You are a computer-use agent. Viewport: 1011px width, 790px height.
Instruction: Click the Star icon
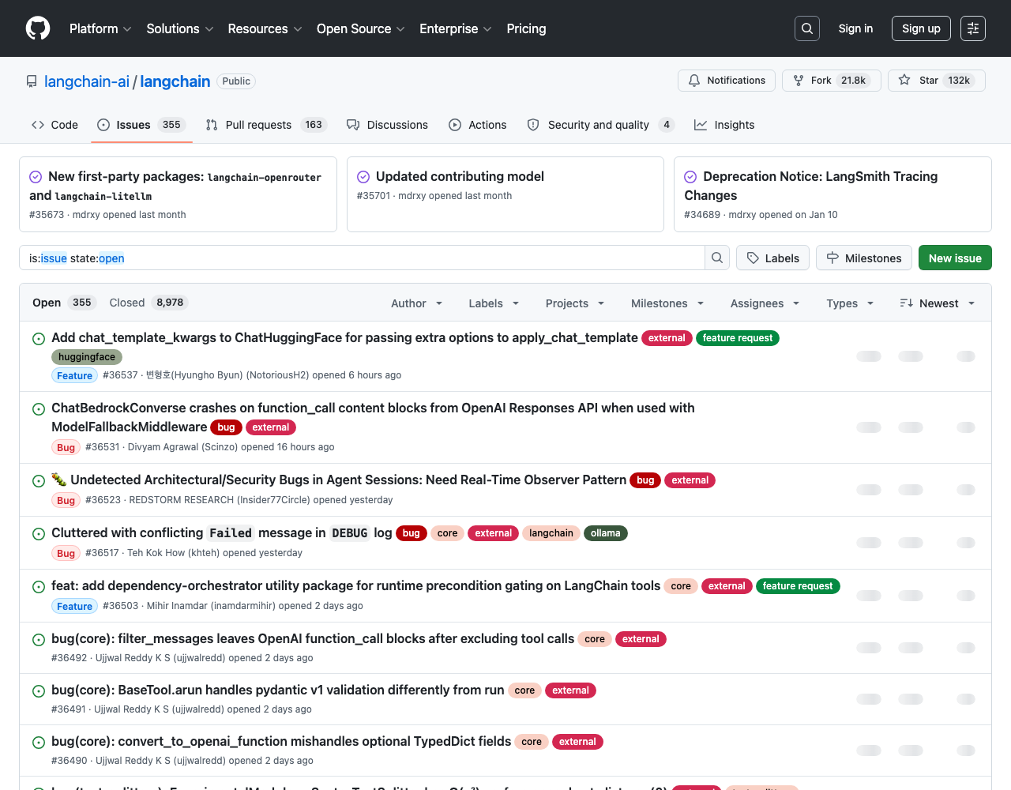click(x=904, y=81)
